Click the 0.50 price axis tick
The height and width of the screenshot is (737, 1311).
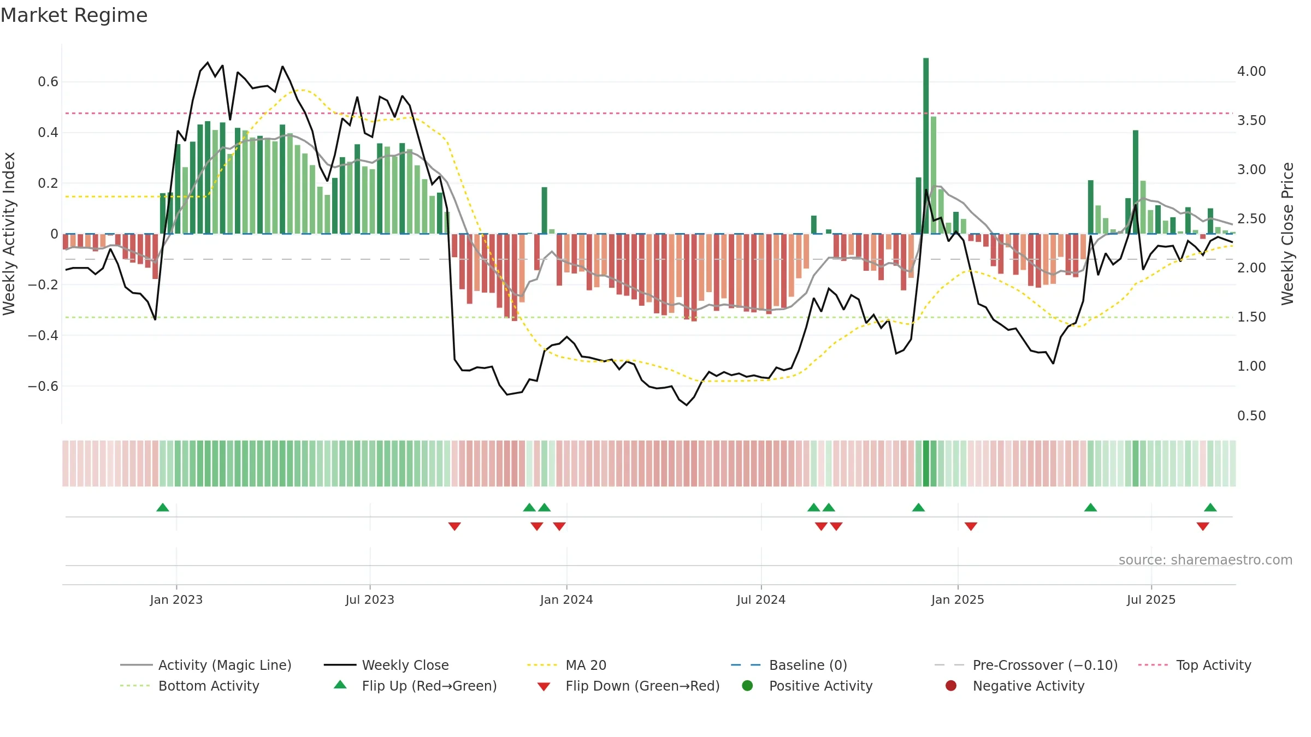click(1251, 416)
